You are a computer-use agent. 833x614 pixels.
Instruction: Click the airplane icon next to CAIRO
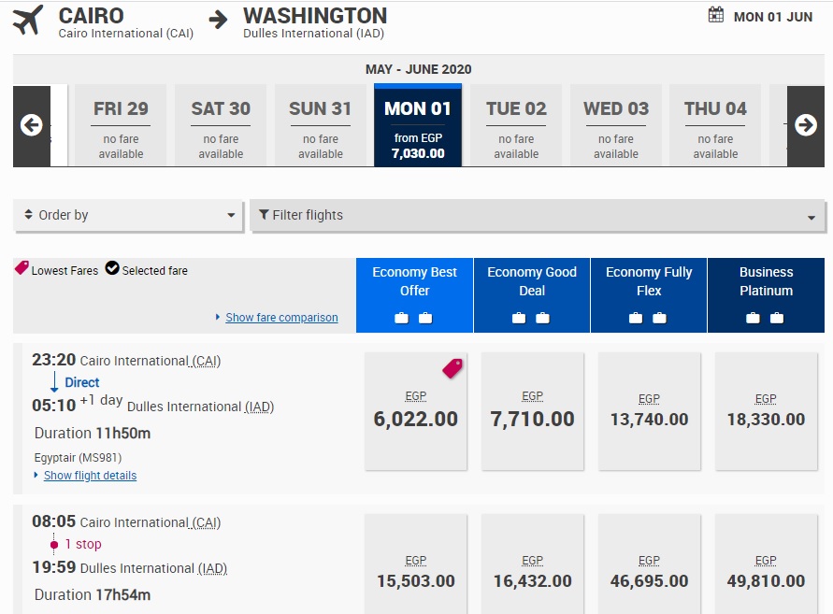(28, 21)
